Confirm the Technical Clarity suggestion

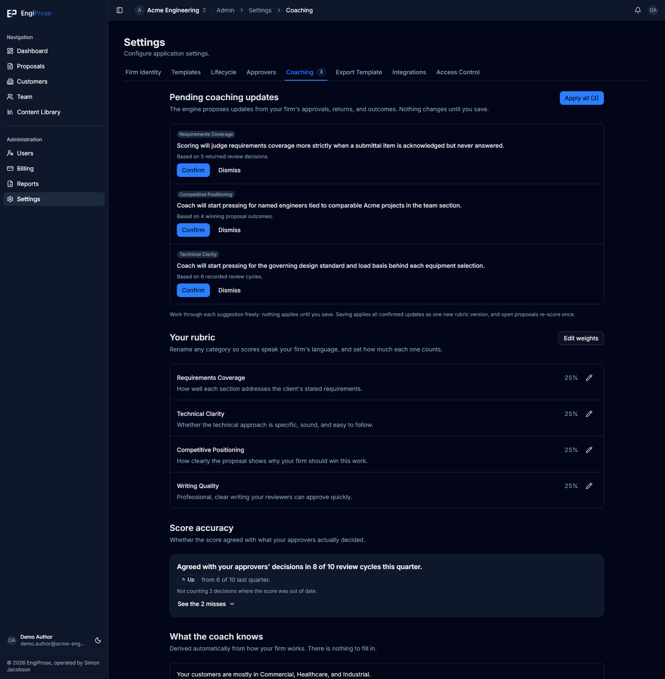pos(193,290)
